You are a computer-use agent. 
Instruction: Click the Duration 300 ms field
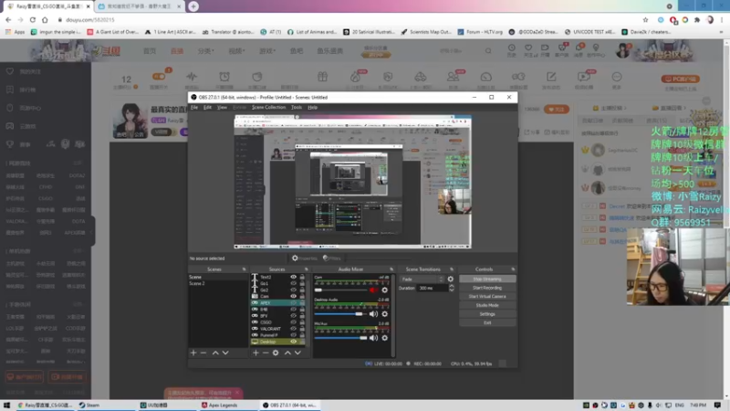tap(432, 288)
